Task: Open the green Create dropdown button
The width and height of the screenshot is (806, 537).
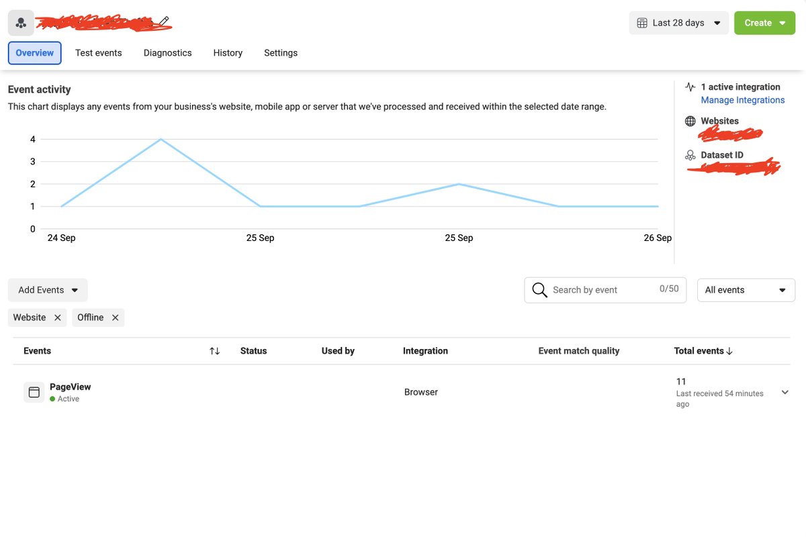Action: click(764, 23)
